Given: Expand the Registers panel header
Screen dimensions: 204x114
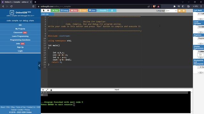Looking at the screenshot, I should (x=199, y=35).
